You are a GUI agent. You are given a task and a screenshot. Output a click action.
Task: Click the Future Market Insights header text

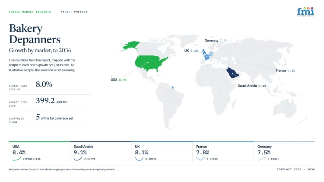pyautogui.click(x=30, y=12)
